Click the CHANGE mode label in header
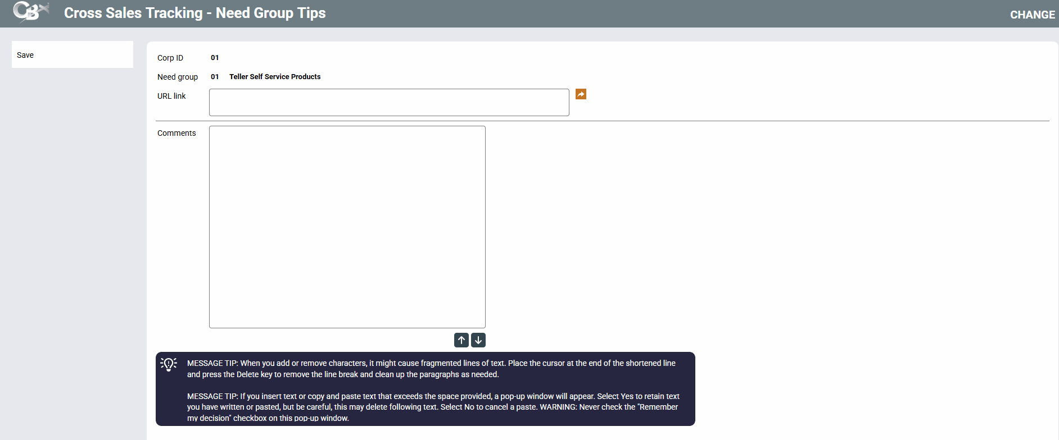The height and width of the screenshot is (440, 1059). pos(1032,15)
